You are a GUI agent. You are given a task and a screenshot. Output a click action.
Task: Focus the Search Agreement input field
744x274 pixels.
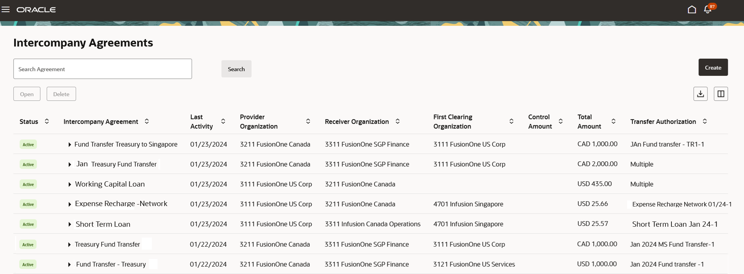(x=103, y=69)
